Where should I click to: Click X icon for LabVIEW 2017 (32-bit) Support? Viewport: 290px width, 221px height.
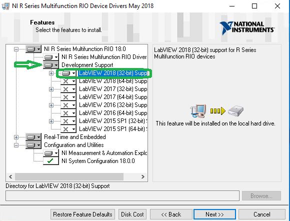point(68,89)
